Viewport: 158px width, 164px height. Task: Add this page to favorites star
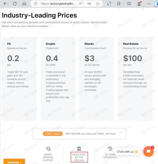(x=98, y=4)
